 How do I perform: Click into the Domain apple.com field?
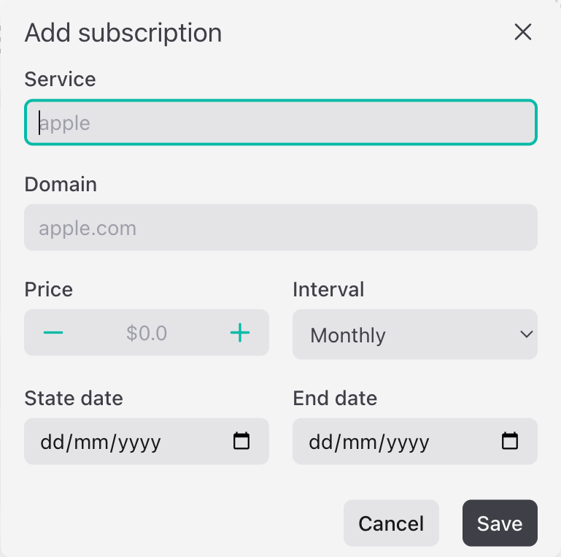click(281, 227)
